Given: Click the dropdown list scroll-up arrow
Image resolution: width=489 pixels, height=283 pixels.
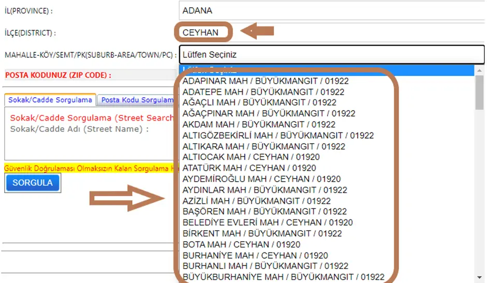Looking at the screenshot, I should 479,69.
